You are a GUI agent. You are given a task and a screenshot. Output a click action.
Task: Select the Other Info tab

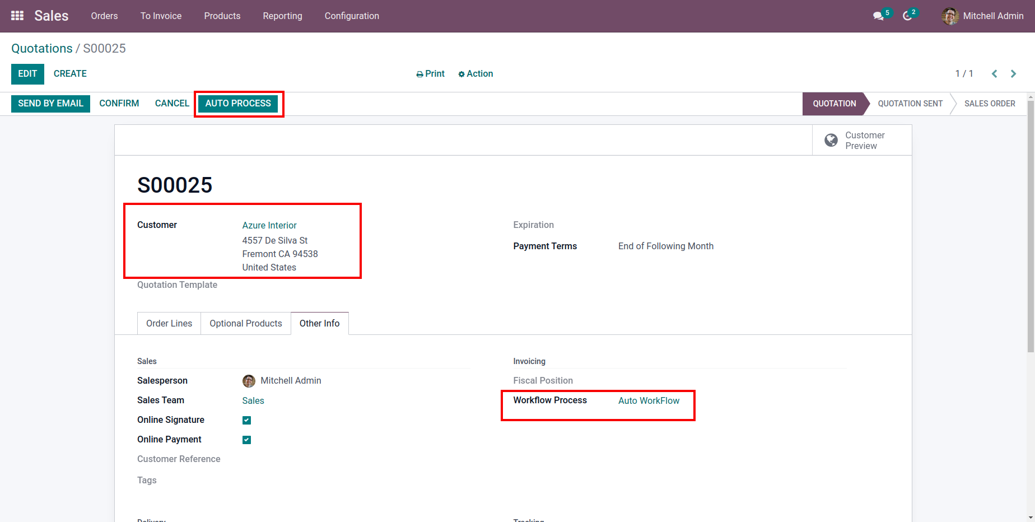[319, 323]
